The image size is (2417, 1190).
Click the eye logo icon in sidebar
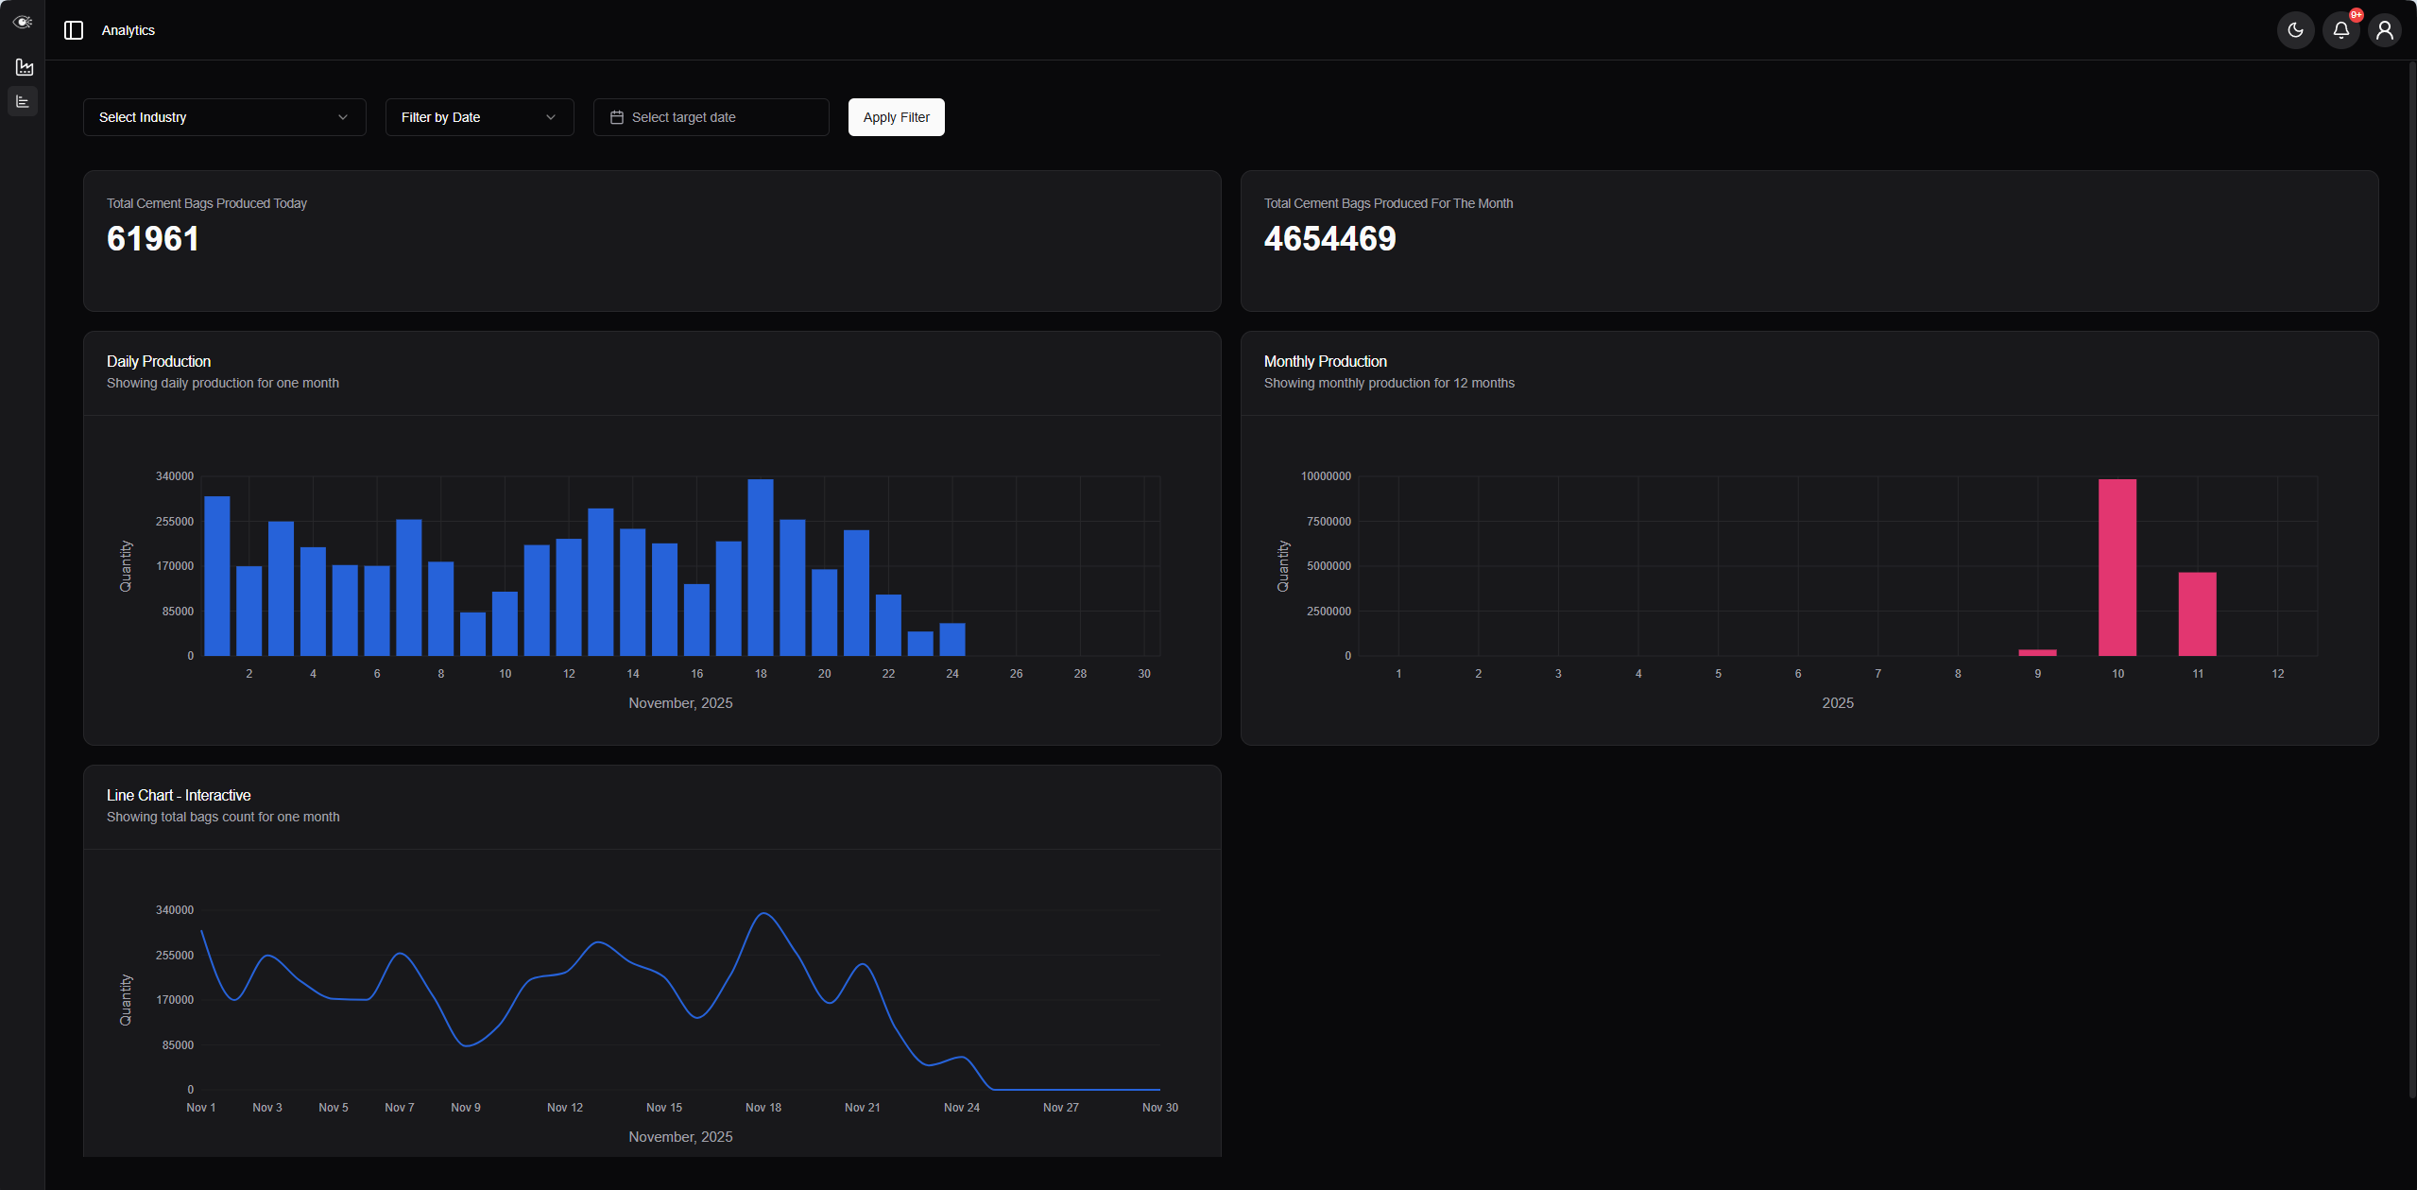pos(23,22)
